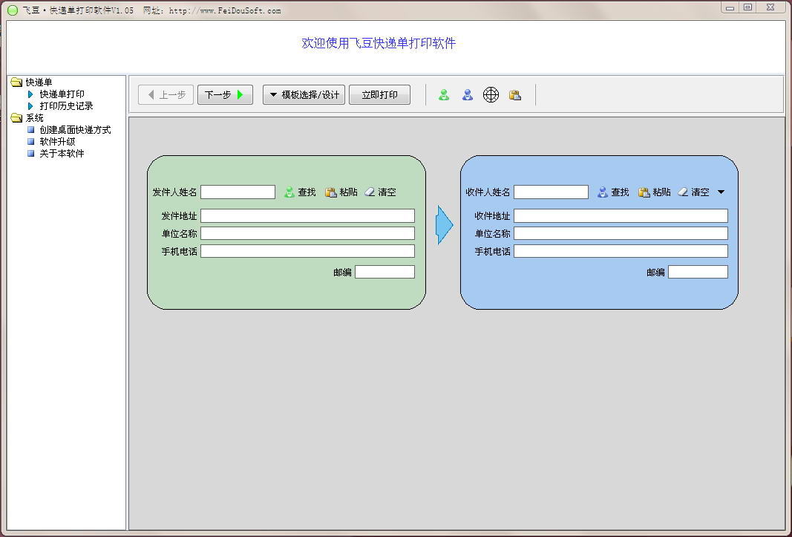
Task: Click the crosshair target toolbar icon
Action: click(491, 94)
